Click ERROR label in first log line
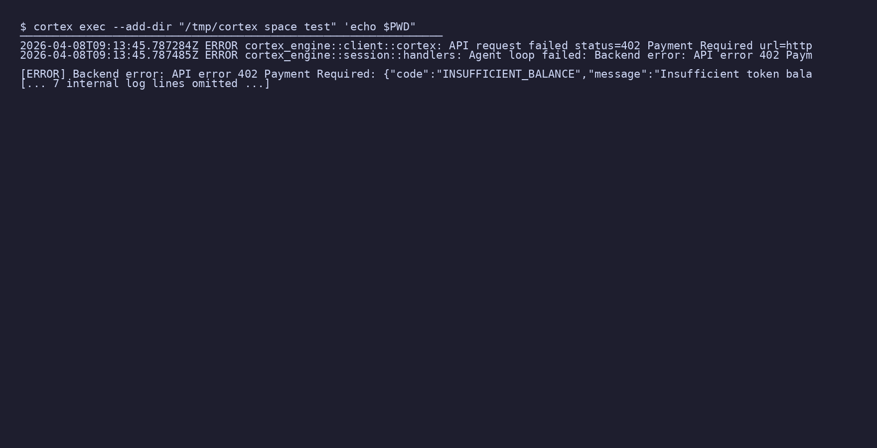This screenshot has width=877, height=448. pyautogui.click(x=221, y=46)
